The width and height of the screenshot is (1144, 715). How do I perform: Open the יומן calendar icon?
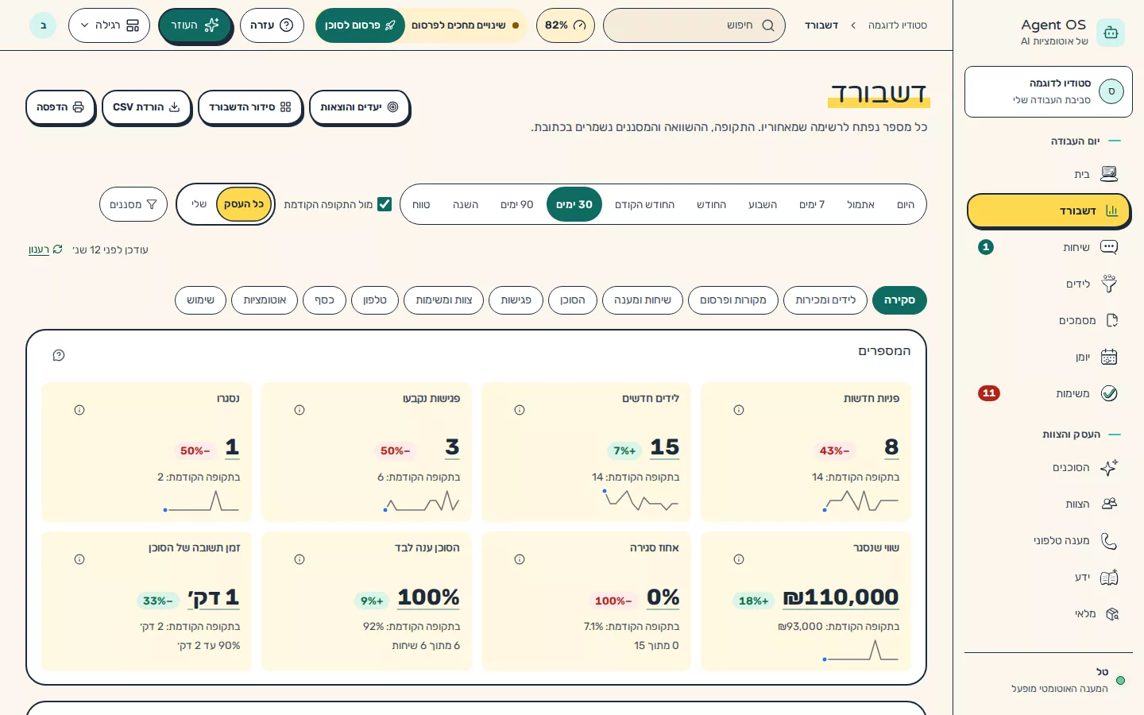[x=1109, y=357]
